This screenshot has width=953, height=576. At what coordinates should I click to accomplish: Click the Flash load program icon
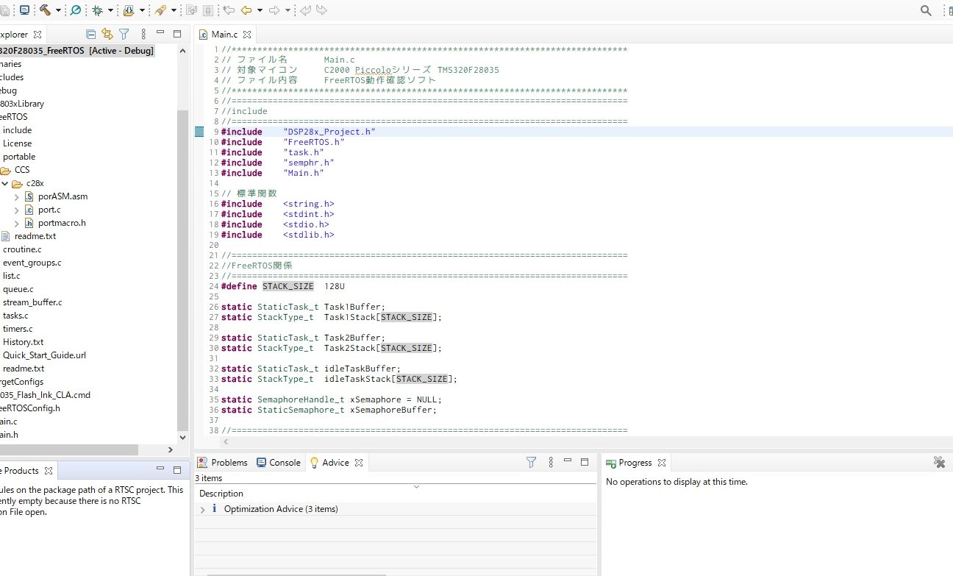129,10
